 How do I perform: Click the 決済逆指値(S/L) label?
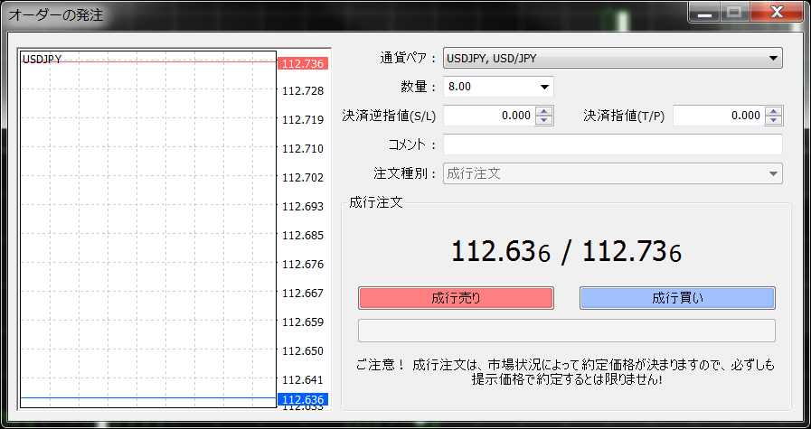coord(389,116)
